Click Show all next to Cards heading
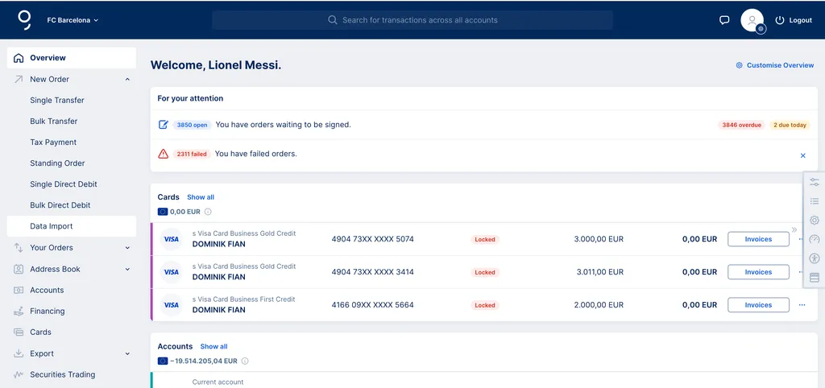This screenshot has width=825, height=388. (201, 197)
